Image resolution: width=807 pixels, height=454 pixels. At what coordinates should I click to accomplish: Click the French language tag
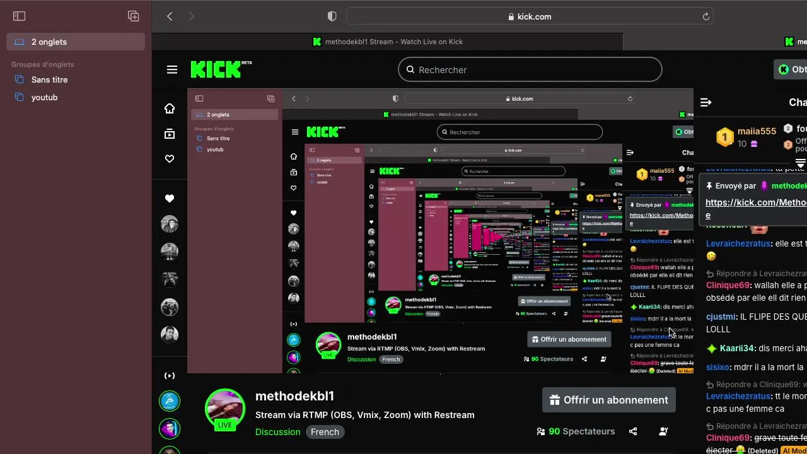tap(325, 432)
